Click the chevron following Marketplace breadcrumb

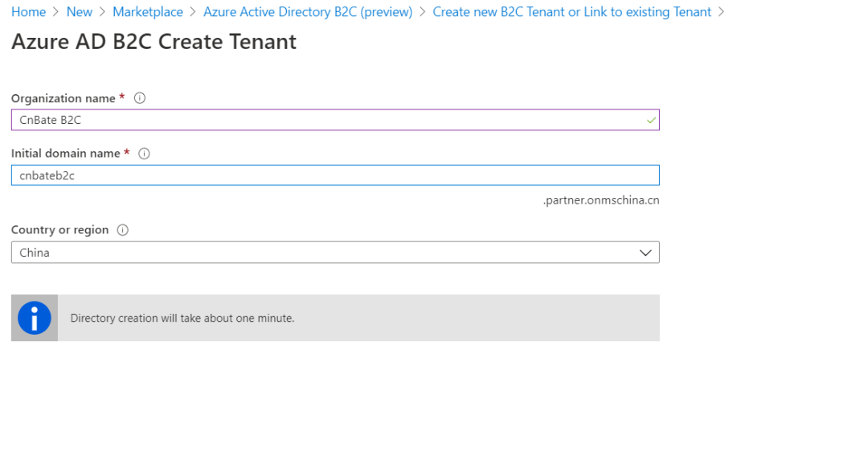193,12
